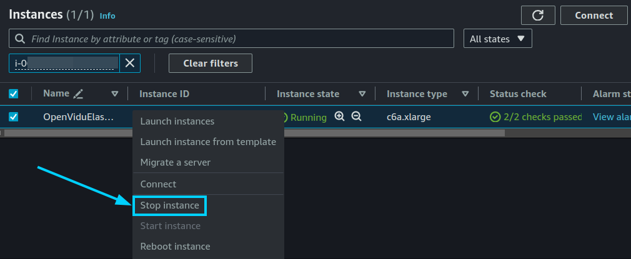Click the Clear filters button
631x259 pixels.
click(211, 64)
